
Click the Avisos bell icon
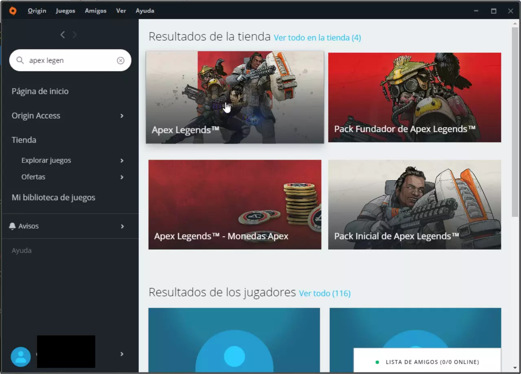pos(13,226)
